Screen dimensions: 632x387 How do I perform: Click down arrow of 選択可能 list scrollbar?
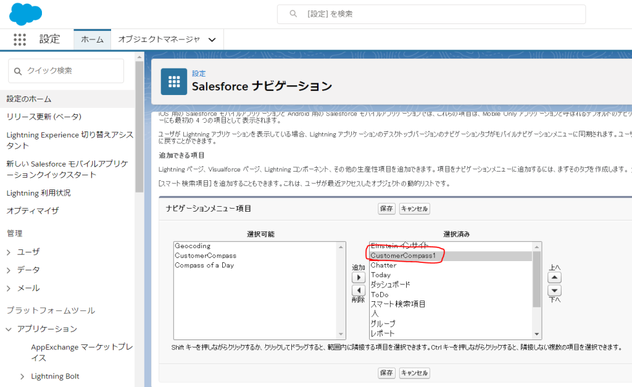tap(341, 334)
